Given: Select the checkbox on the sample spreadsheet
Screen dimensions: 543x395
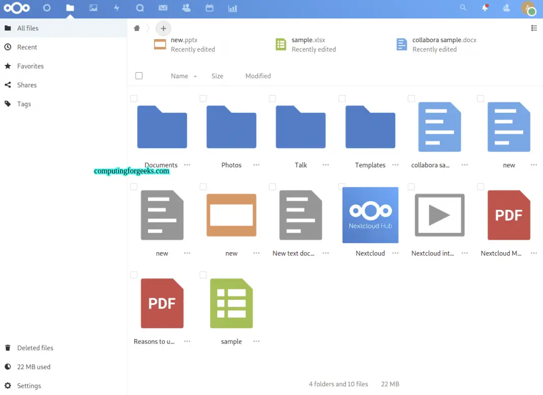Looking at the screenshot, I should point(203,275).
